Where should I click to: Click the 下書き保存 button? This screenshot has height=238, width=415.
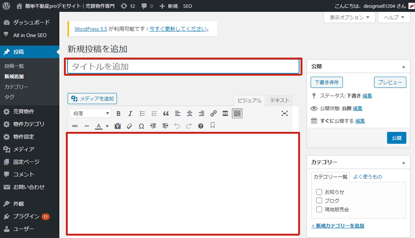[x=327, y=82]
